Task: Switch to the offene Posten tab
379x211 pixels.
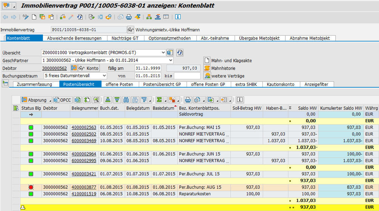Action: pyautogui.click(x=120, y=84)
